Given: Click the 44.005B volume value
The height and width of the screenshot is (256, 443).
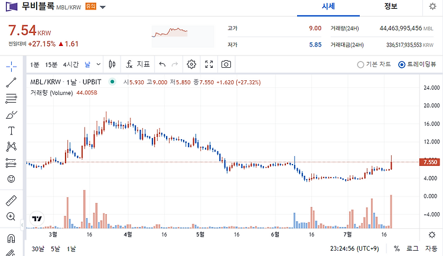Looking at the screenshot, I should (87, 93).
